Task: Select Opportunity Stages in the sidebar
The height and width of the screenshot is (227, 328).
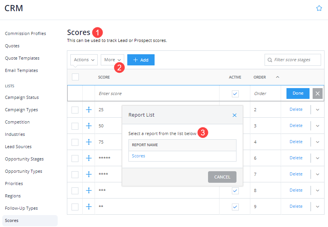Action: [x=24, y=159]
